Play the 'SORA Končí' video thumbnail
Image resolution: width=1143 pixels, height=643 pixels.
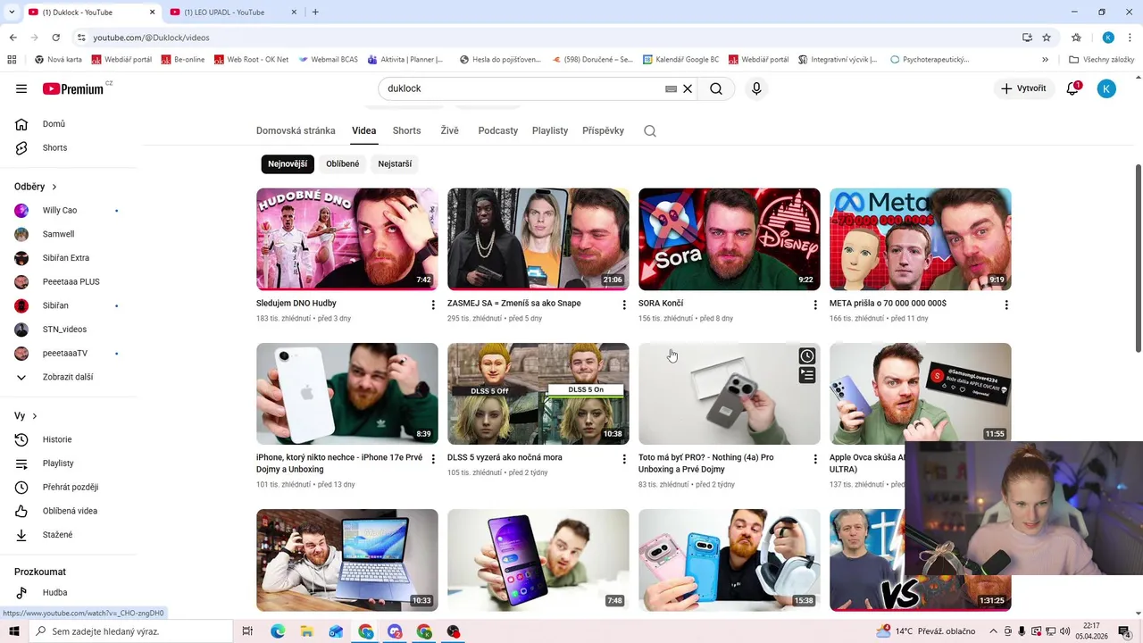730,239
